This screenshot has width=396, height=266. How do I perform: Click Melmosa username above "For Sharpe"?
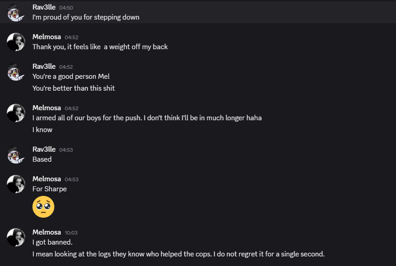pyautogui.click(x=47, y=179)
